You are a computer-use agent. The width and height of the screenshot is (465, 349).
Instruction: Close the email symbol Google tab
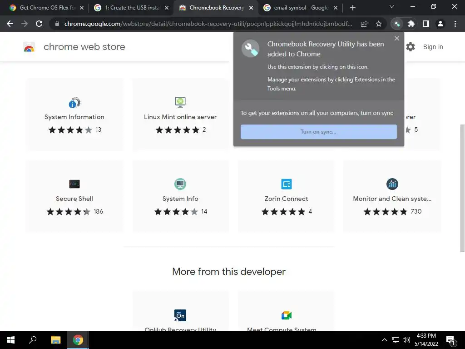click(x=336, y=8)
